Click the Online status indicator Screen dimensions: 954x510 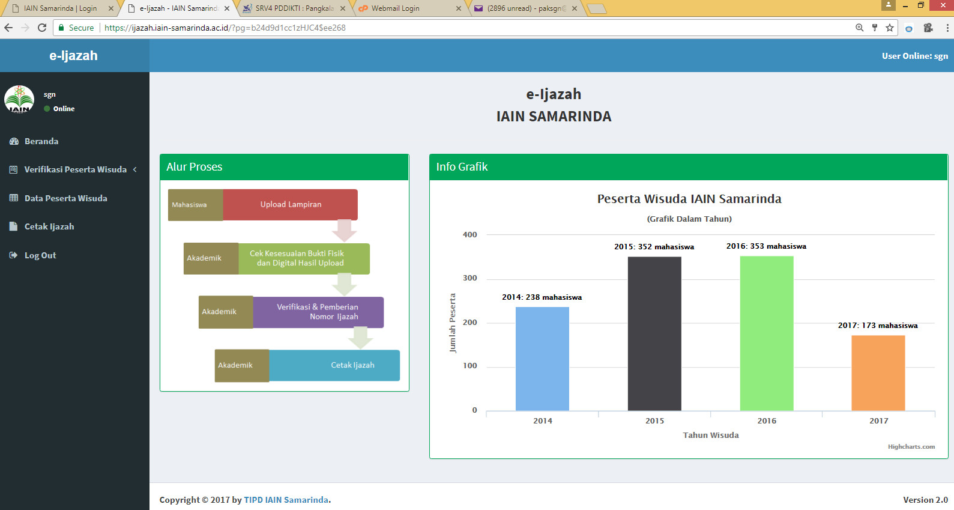coord(59,109)
